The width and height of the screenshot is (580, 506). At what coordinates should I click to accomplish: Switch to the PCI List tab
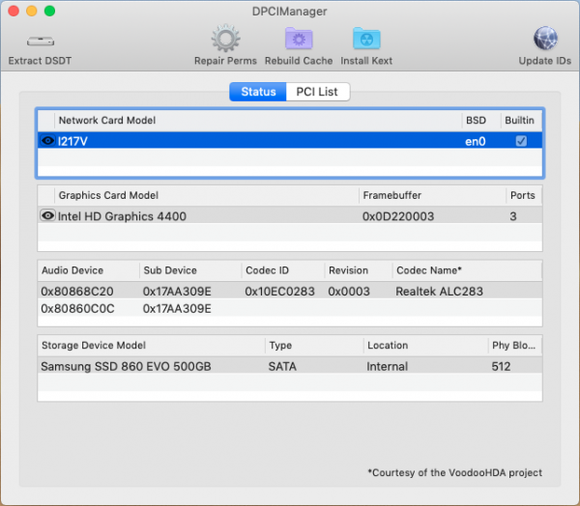click(x=318, y=92)
